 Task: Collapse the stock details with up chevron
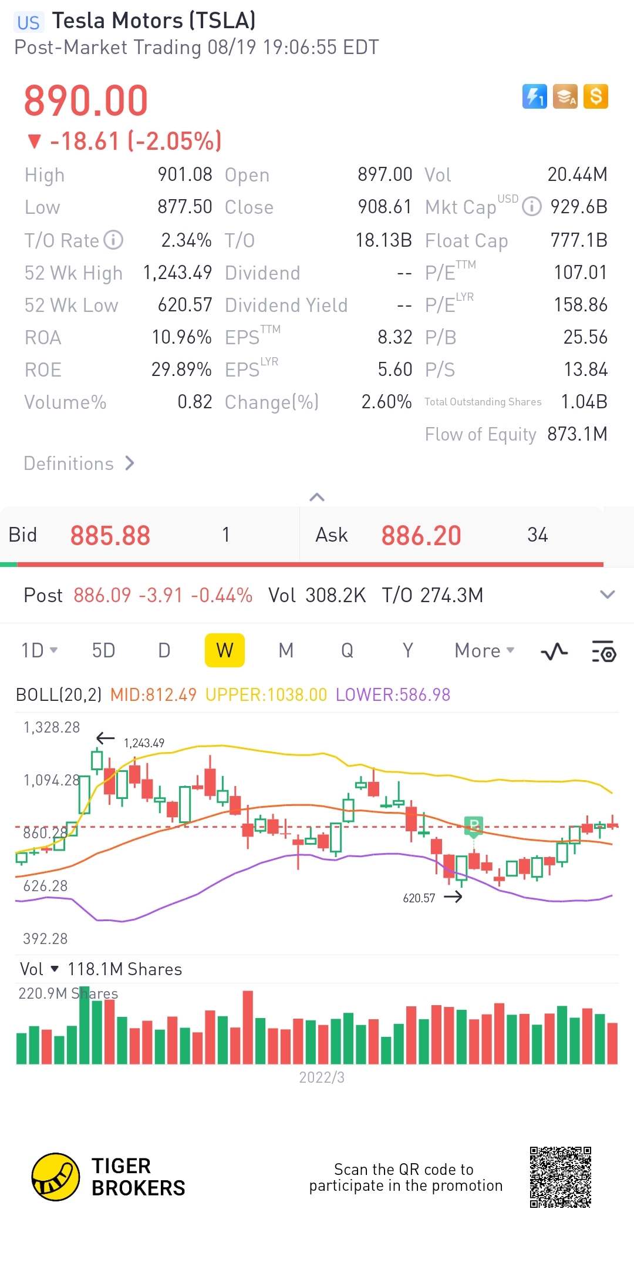click(x=317, y=497)
